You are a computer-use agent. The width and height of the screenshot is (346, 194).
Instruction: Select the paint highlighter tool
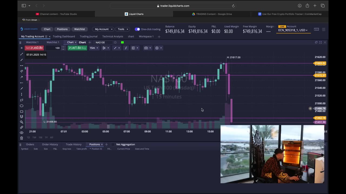tap(22, 122)
